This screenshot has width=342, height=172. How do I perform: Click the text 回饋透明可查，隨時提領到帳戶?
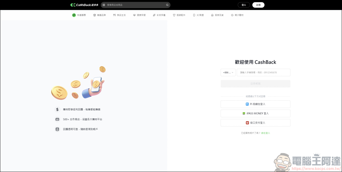[80, 129]
